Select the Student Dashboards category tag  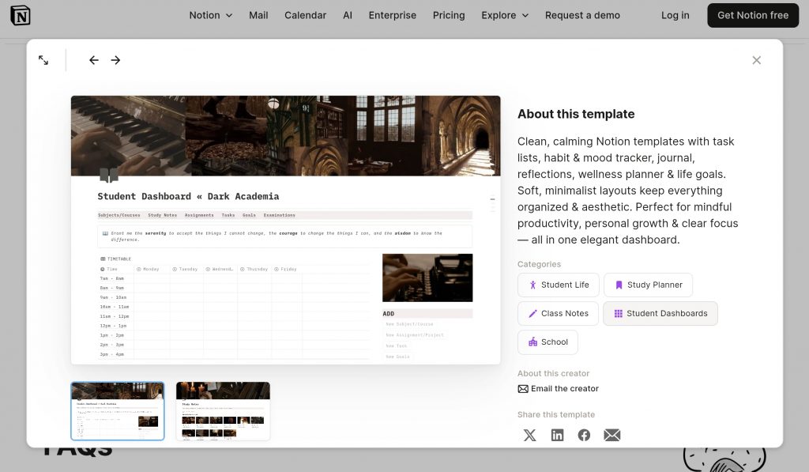(660, 313)
